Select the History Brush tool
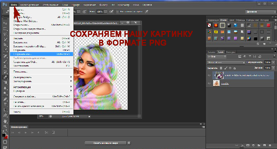The height and width of the screenshot is (149, 277). (5, 72)
